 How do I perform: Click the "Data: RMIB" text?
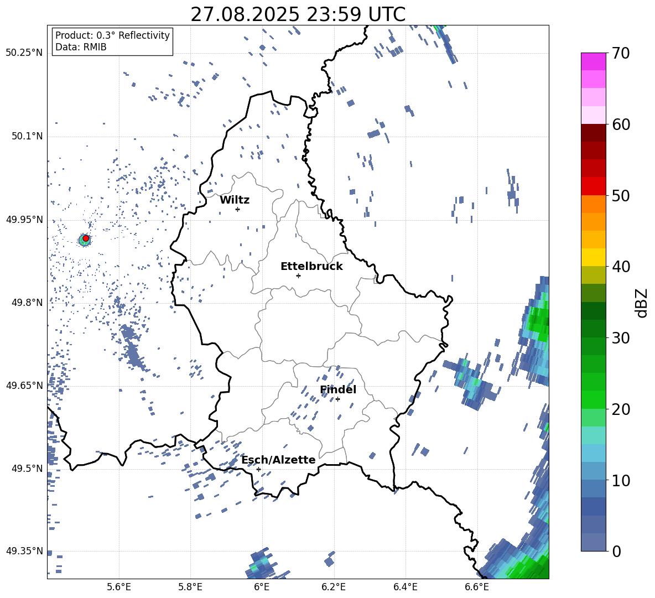click(x=81, y=47)
